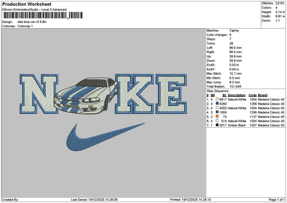Click the blue swoosh in the design preview

(105, 137)
